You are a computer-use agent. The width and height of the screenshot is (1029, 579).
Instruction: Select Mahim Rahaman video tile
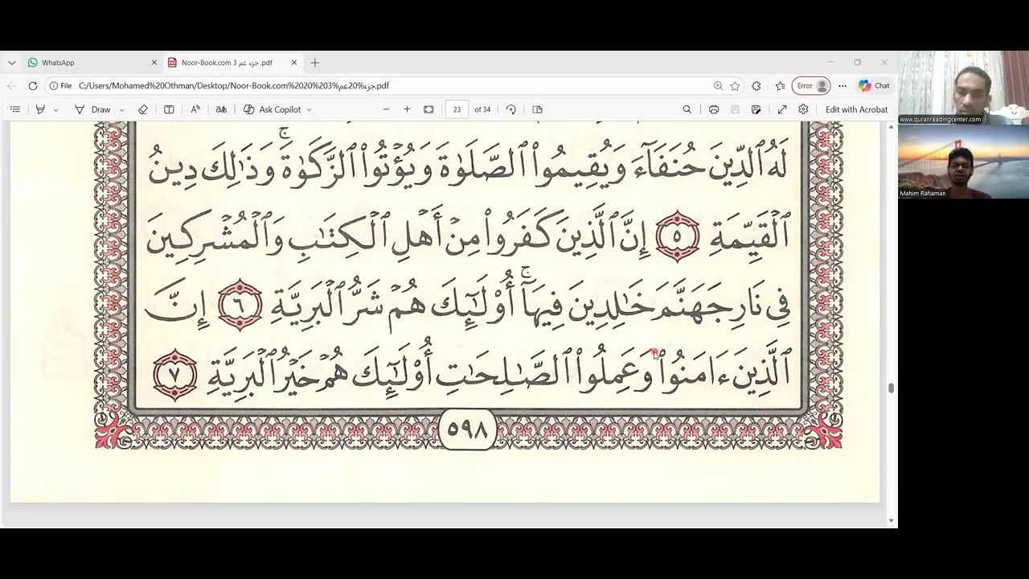(963, 162)
